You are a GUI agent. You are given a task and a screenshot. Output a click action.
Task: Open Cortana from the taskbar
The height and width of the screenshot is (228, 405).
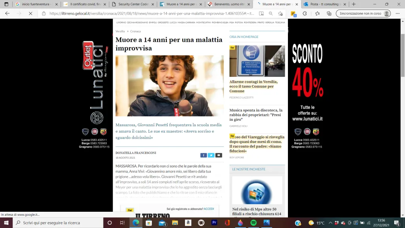tap(110, 222)
